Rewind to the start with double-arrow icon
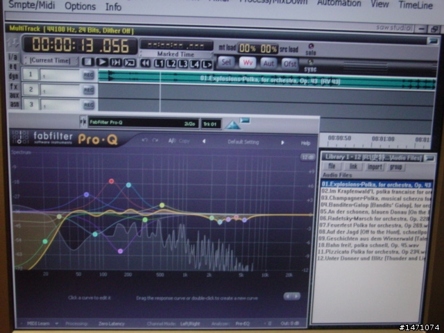444x333 pixels. [x=146, y=63]
